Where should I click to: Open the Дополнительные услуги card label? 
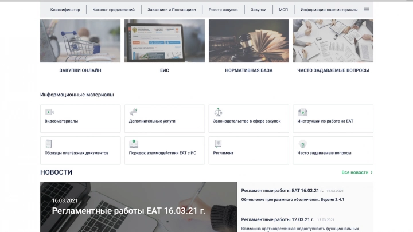[152, 121]
